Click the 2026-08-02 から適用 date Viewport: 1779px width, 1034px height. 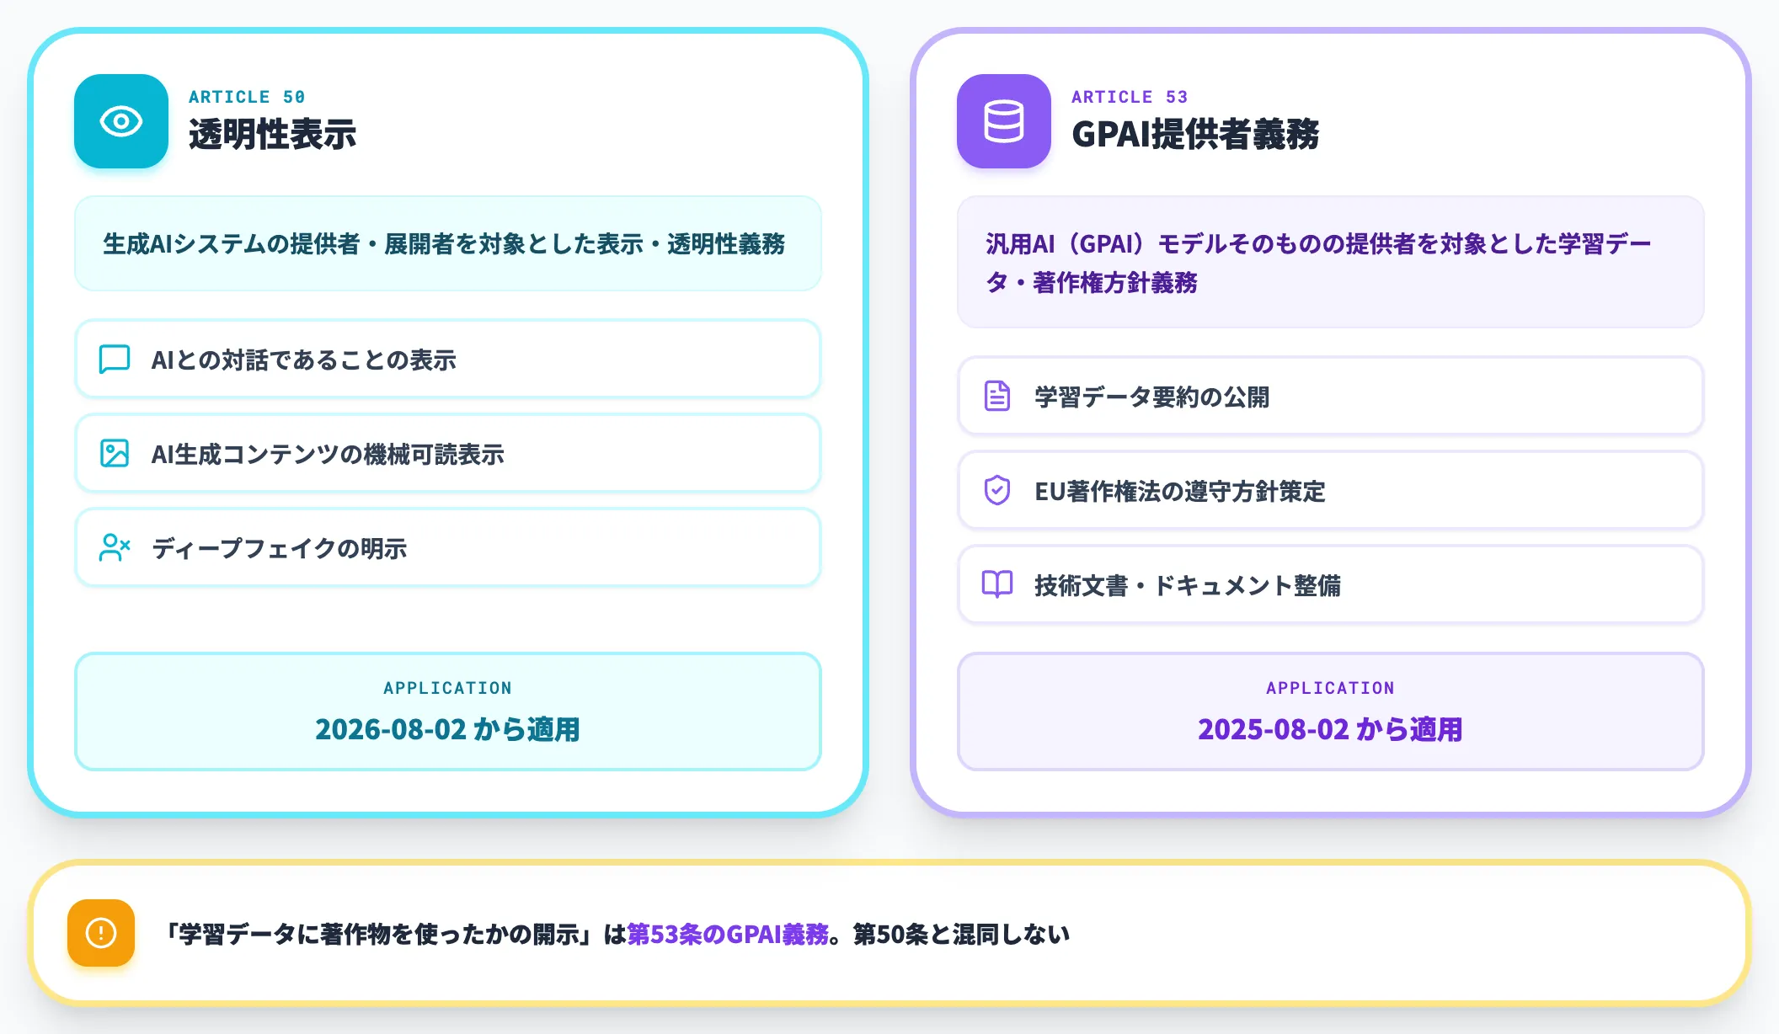[448, 729]
